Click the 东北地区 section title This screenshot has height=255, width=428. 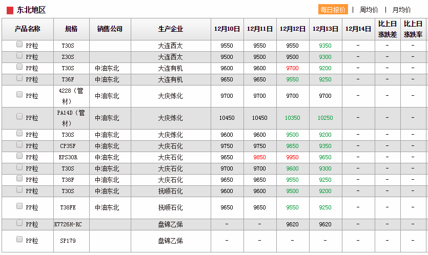coord(31,10)
